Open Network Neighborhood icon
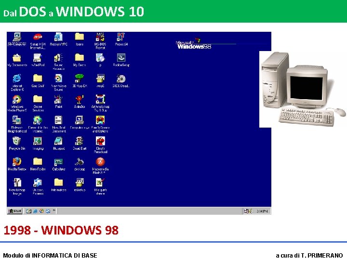Screen dimensions: 347x260 pos(17,124)
